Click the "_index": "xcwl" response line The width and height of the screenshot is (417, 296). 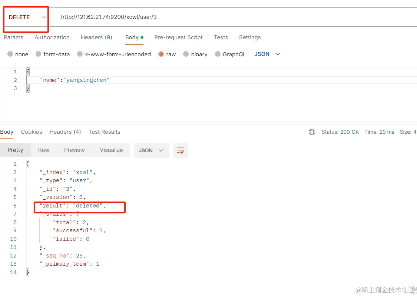click(67, 172)
